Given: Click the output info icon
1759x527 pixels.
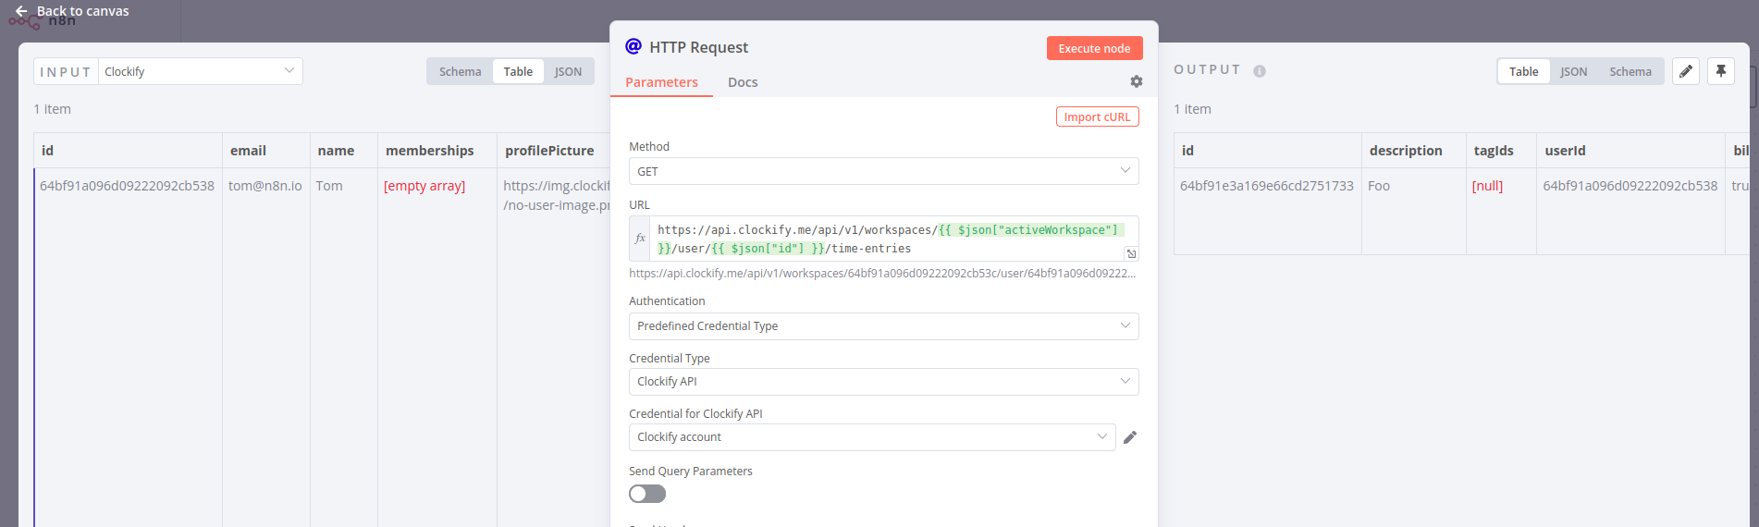Looking at the screenshot, I should click(x=1260, y=71).
